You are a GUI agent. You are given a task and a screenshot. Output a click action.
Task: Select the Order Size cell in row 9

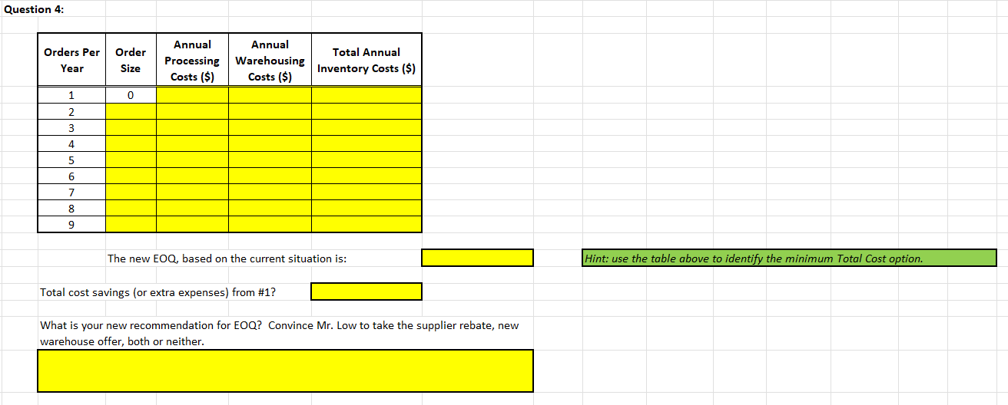pos(131,224)
